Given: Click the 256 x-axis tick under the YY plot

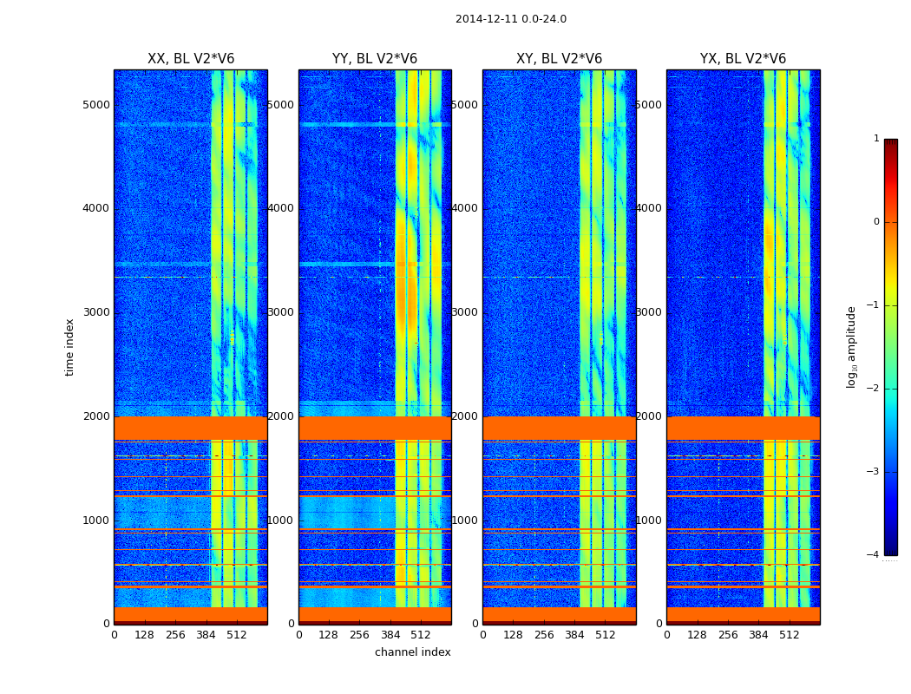Looking at the screenshot, I should click(359, 634).
